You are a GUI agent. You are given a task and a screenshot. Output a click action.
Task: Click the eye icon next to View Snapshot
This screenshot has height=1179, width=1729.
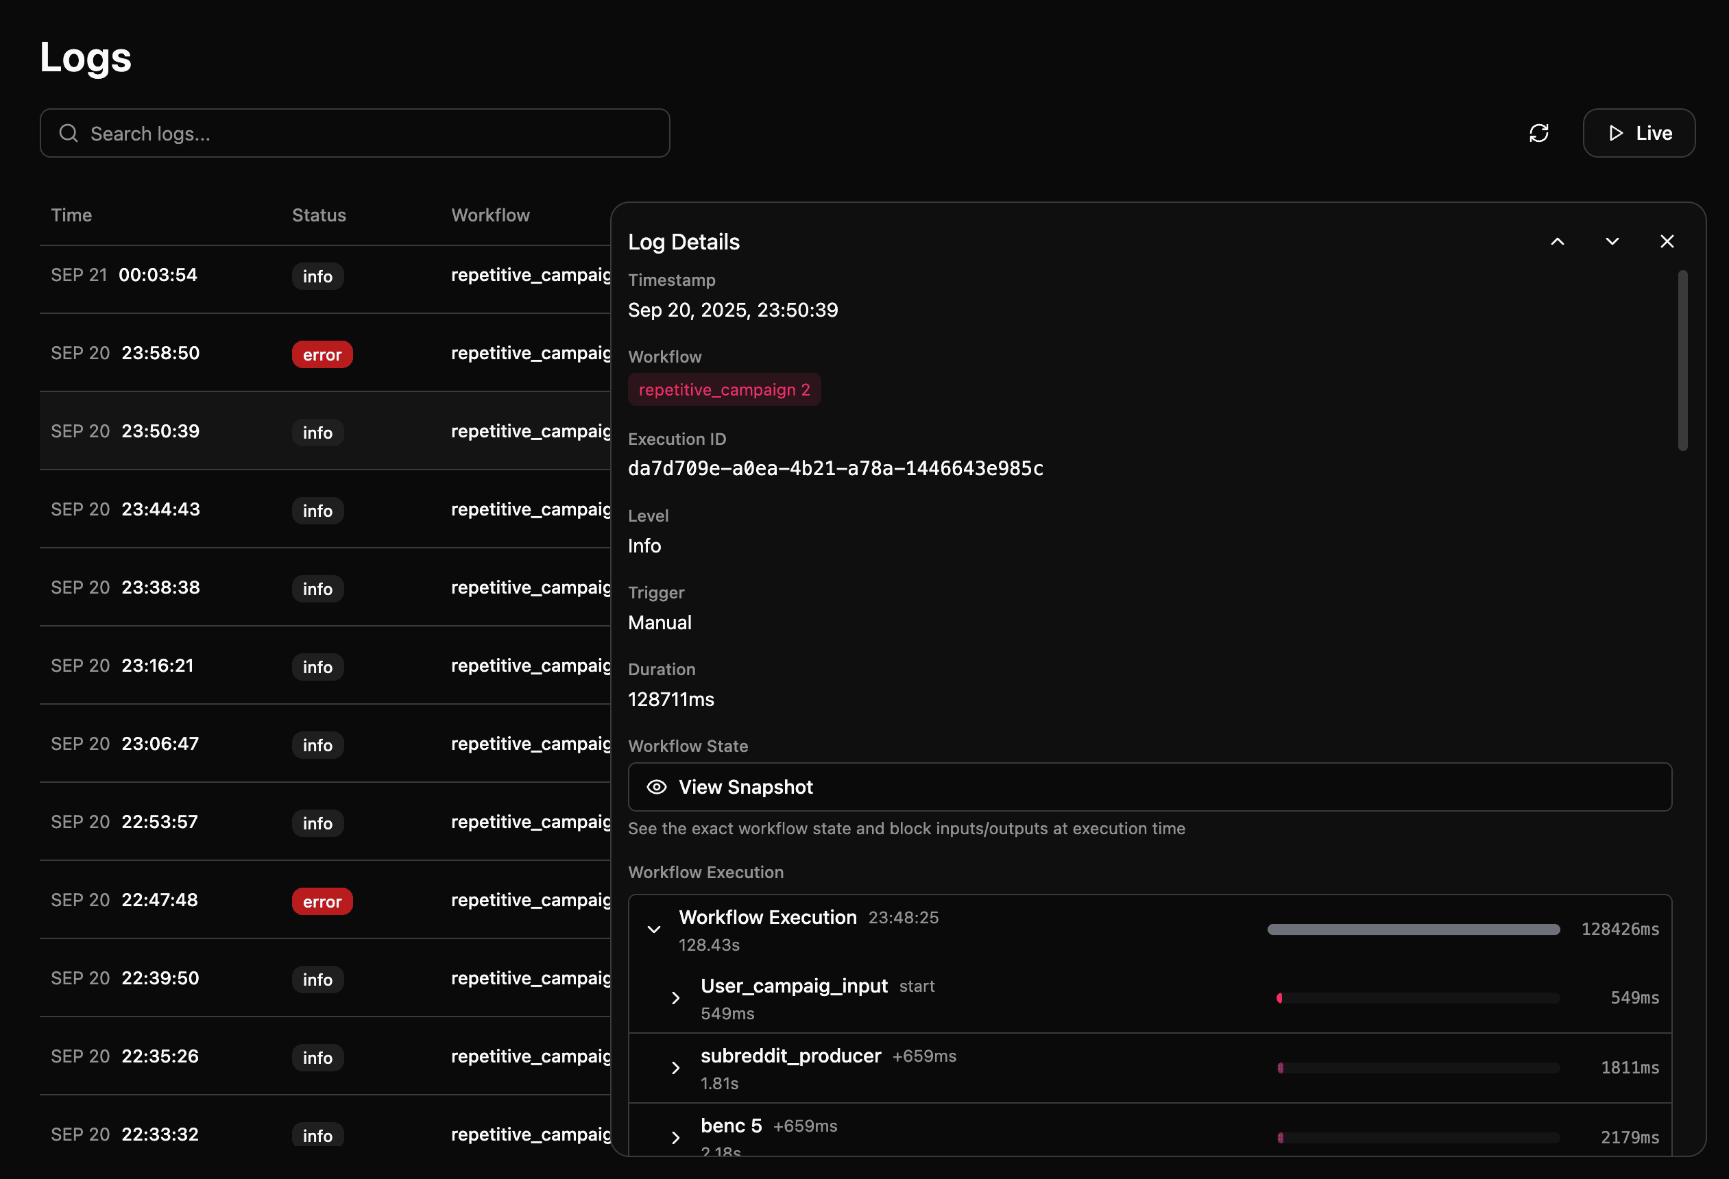657,787
